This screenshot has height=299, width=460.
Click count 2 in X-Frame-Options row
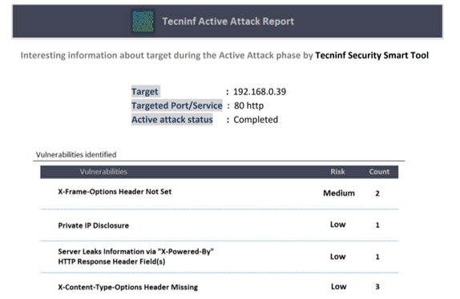click(x=377, y=193)
